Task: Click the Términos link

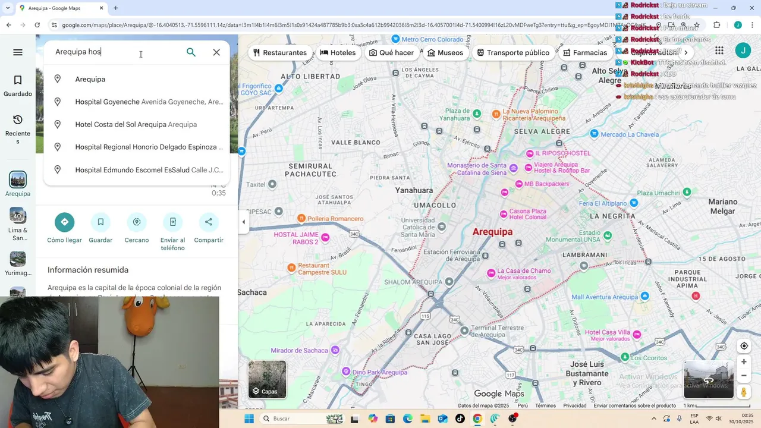Action: [x=545, y=405]
